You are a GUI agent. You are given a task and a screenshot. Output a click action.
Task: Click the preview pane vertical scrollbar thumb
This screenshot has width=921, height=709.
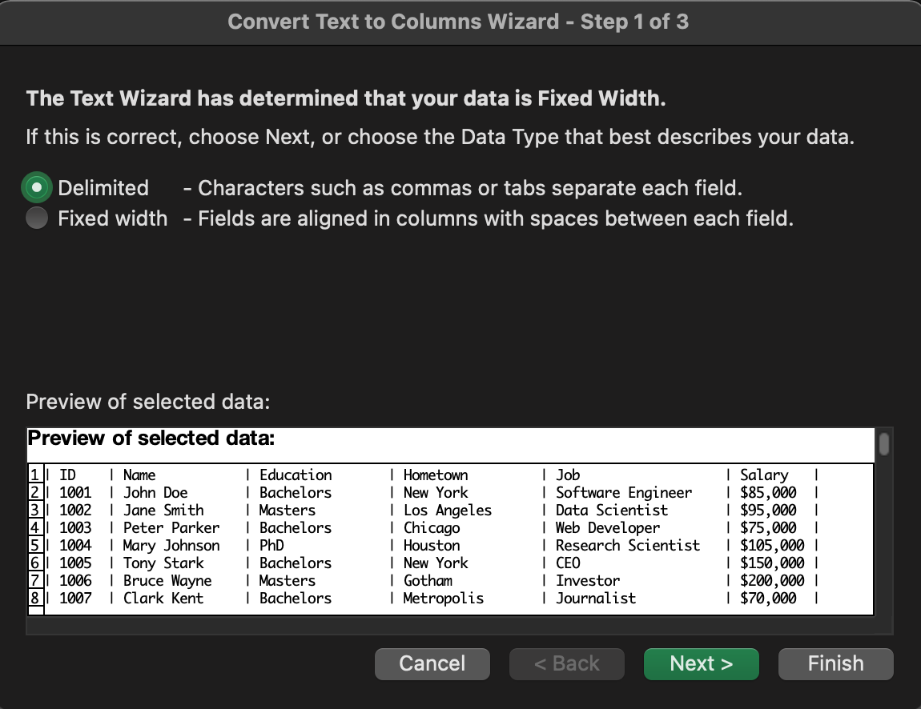click(x=883, y=443)
